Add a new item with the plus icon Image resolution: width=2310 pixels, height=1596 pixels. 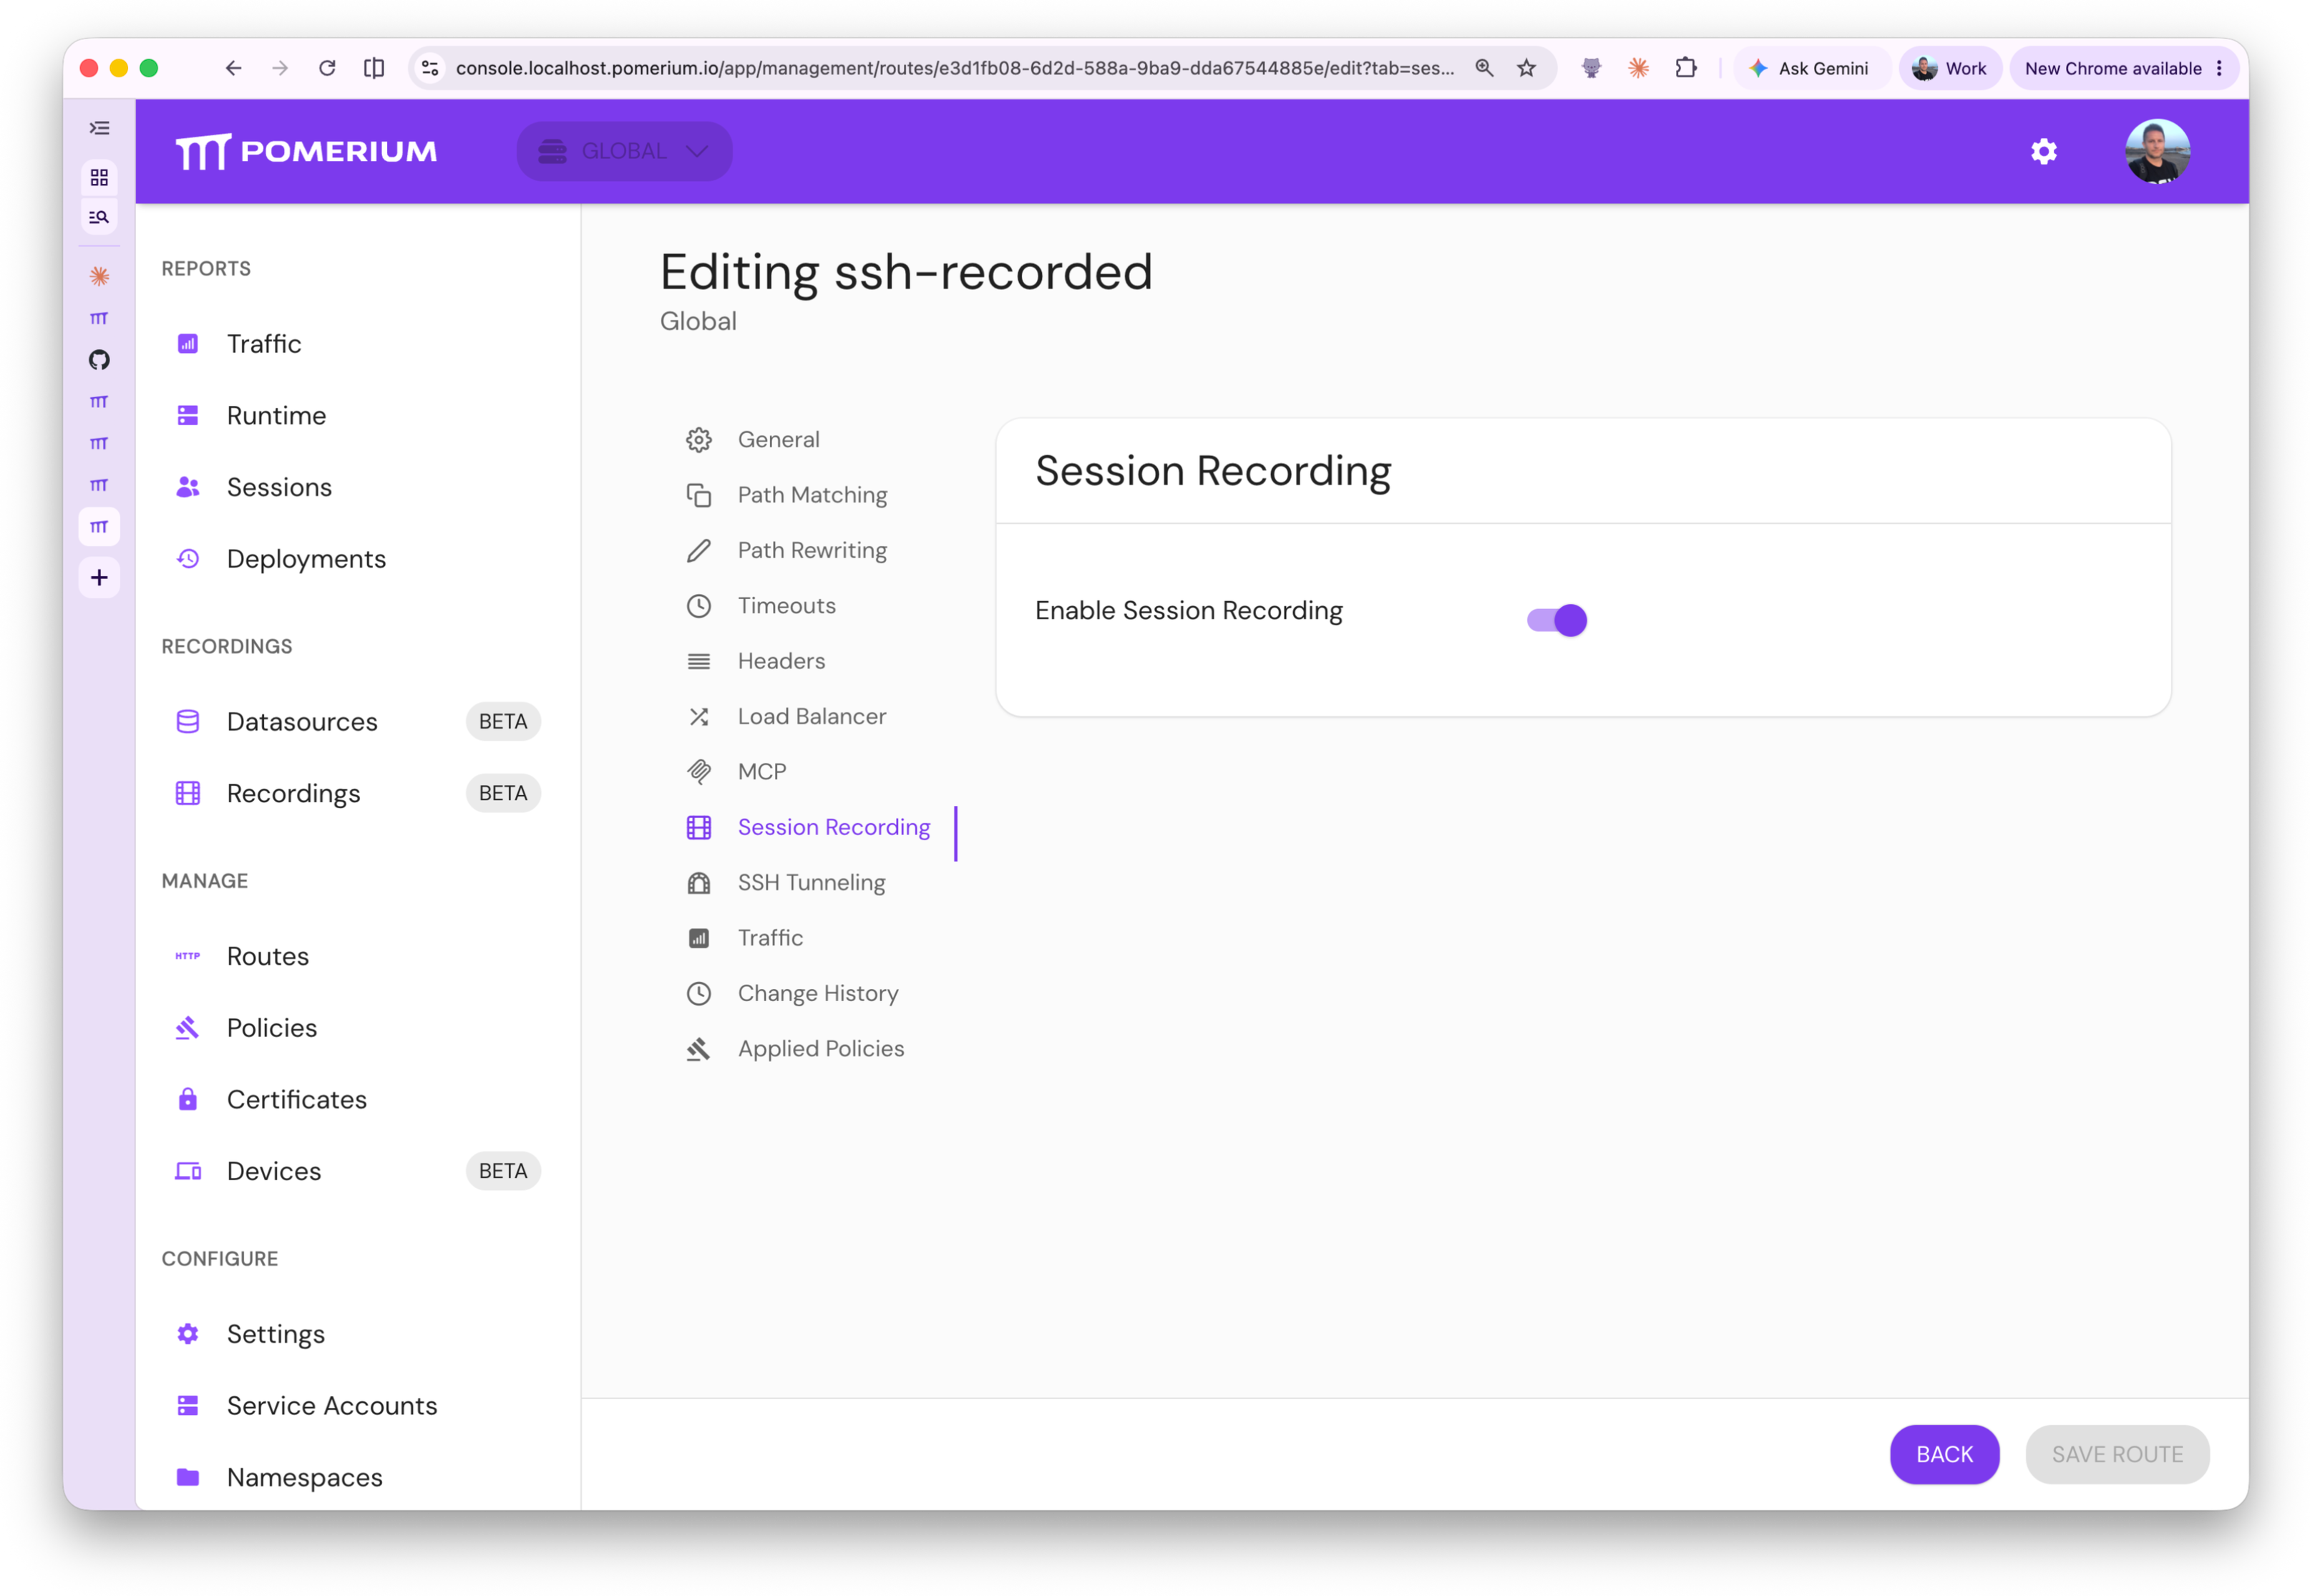[99, 577]
